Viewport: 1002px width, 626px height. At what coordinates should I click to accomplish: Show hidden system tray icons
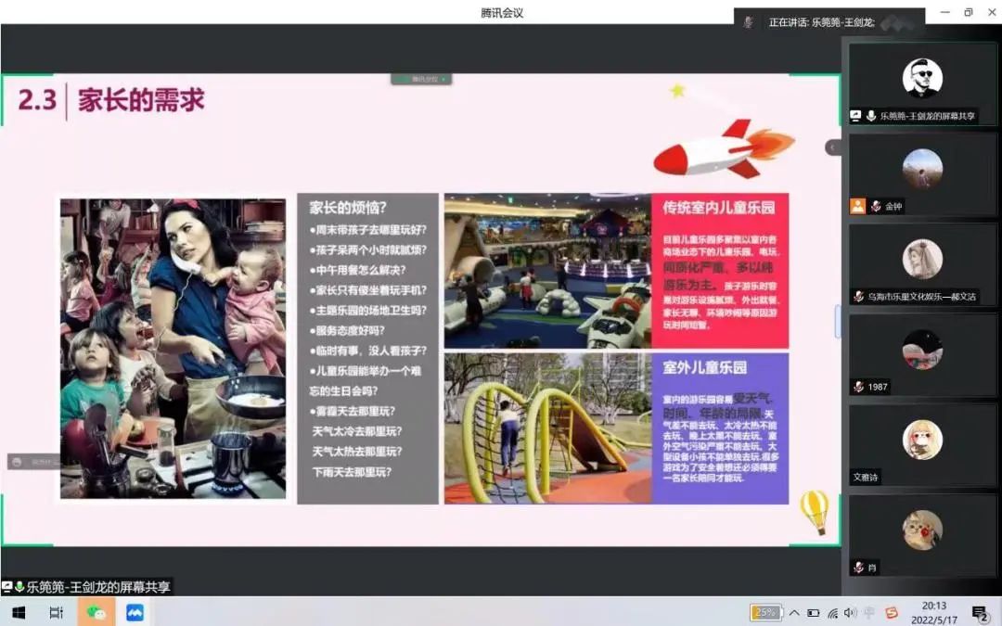794,612
